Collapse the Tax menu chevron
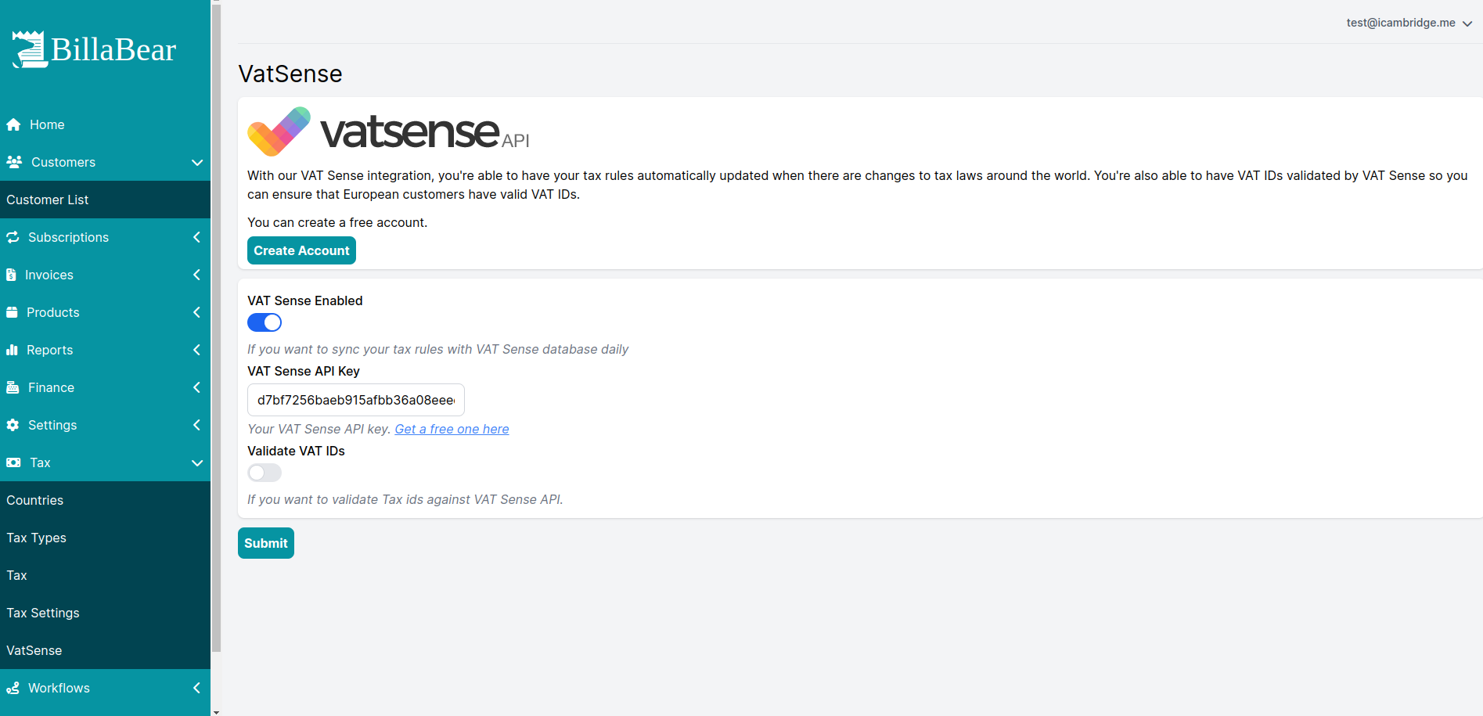This screenshot has width=1483, height=716. [197, 462]
